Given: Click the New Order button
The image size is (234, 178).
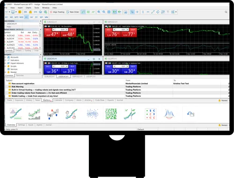Looking at the screenshot, I should click(x=73, y=12).
